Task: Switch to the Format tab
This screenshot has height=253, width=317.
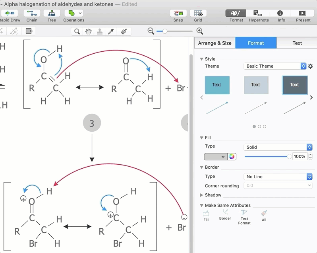Action: pos(256,43)
